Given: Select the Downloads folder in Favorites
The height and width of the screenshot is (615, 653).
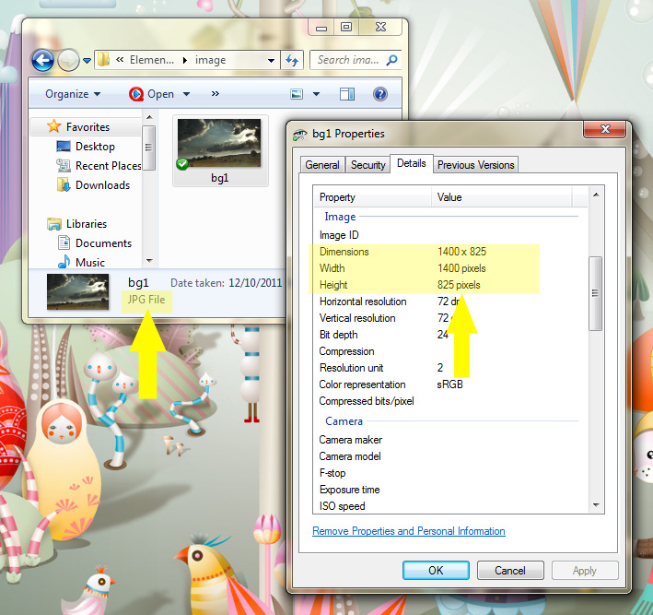Looking at the screenshot, I should point(101,185).
